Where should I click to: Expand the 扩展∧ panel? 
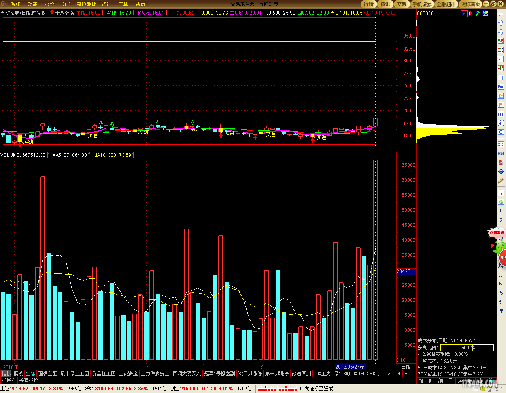coord(8,380)
